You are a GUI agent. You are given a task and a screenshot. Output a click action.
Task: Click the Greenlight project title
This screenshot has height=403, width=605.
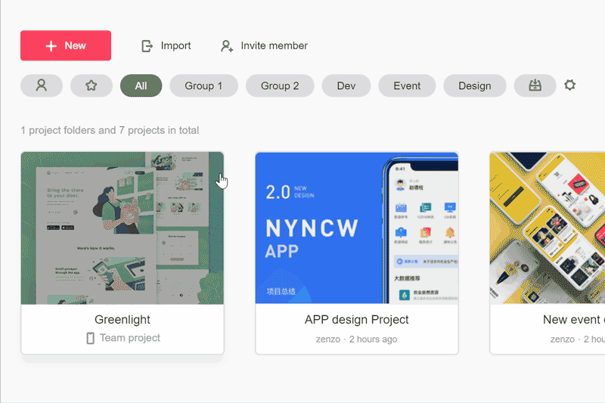[123, 319]
